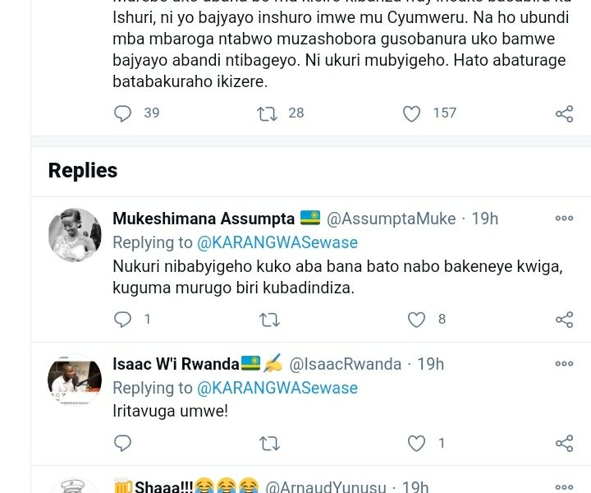Like Isaac W'i Rwanda's reply
Screen dimensions: 591x493
[417, 444]
